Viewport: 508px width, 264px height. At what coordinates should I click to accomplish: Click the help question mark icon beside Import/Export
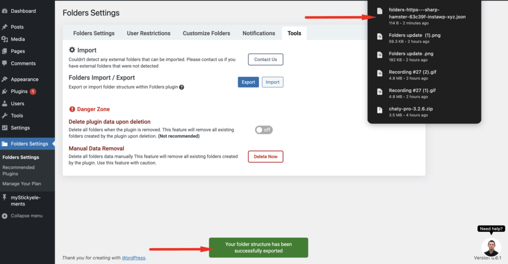[182, 87]
